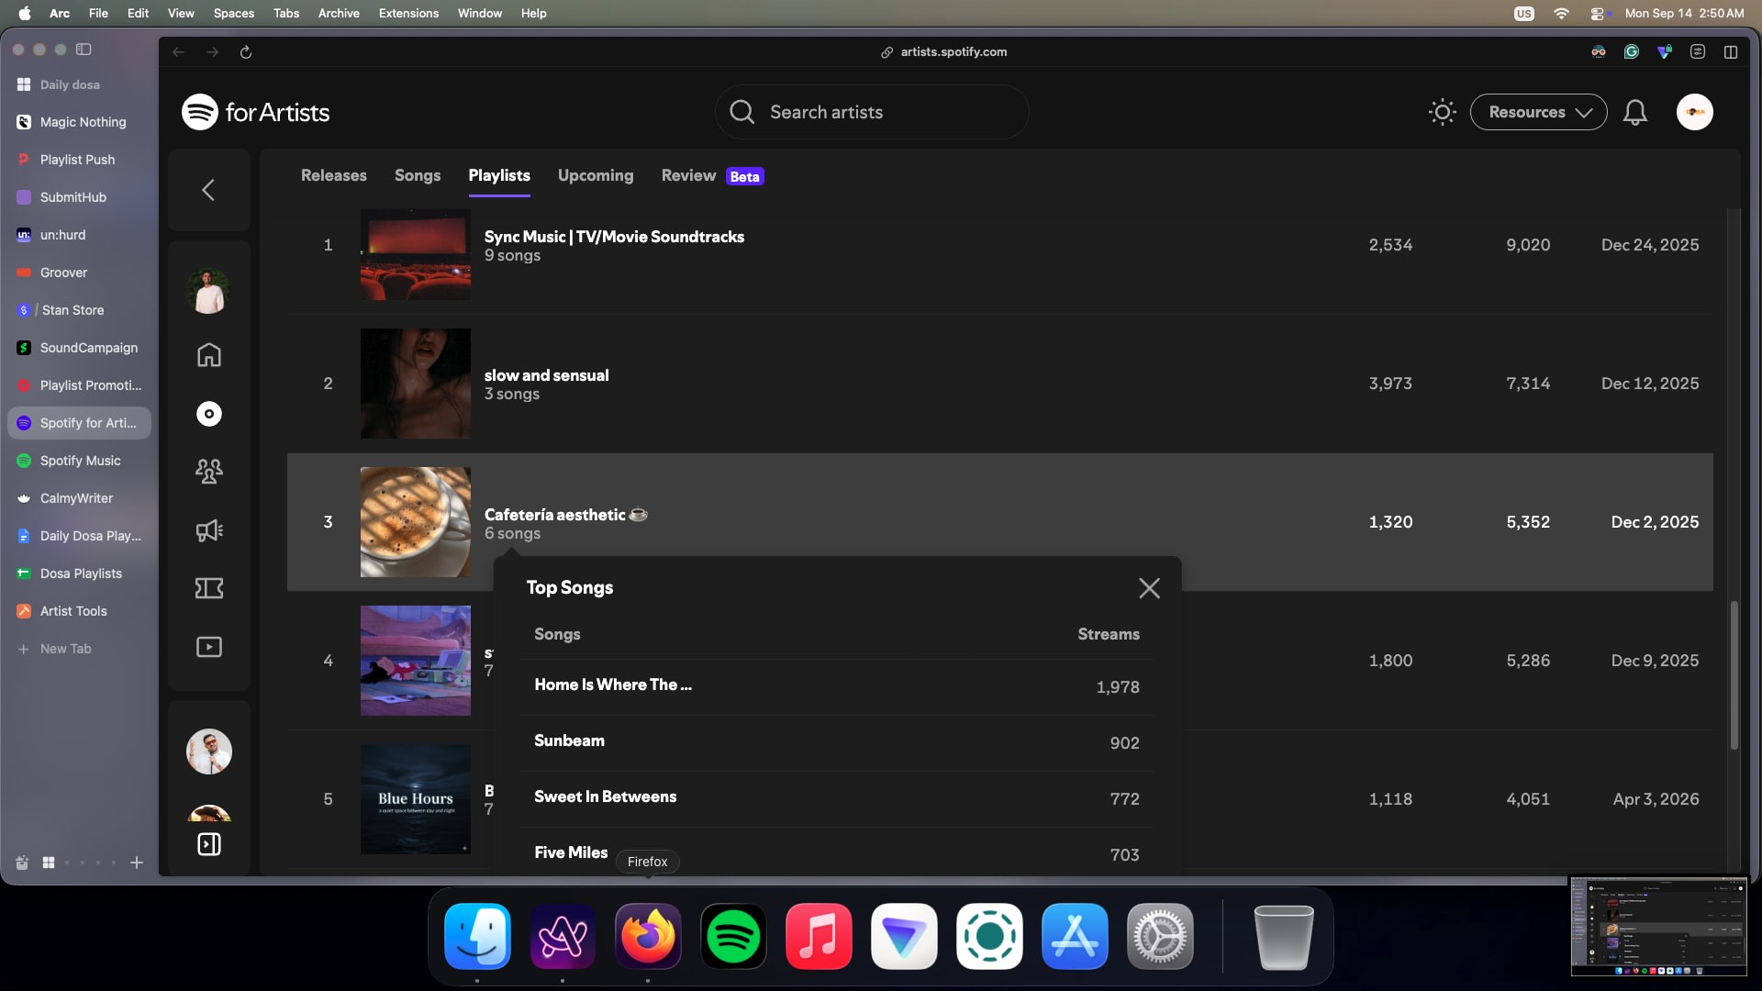This screenshot has width=1762, height=991.
Task: Open the notifications bell
Action: click(x=1635, y=112)
